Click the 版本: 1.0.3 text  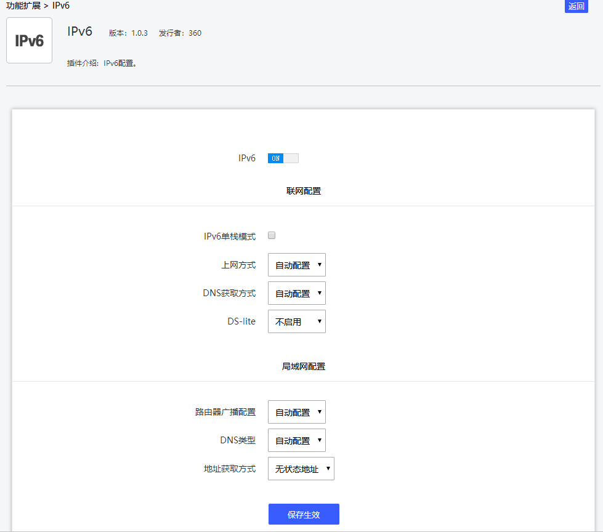pos(128,33)
